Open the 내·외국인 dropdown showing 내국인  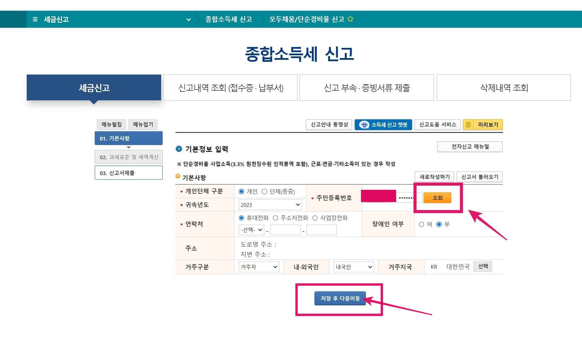pyautogui.click(x=353, y=267)
